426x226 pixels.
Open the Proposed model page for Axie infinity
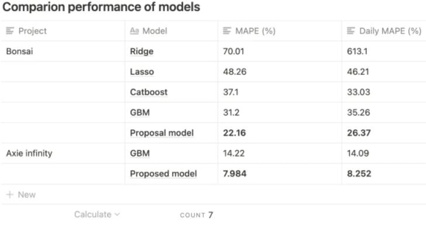[163, 173]
